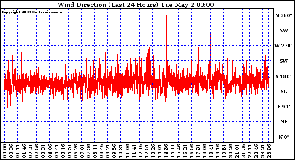Click the 19:51 time label
The width and height of the screenshot is (295, 160).
224,151
